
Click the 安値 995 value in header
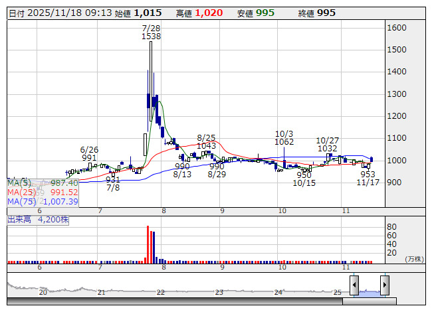pos(266,13)
